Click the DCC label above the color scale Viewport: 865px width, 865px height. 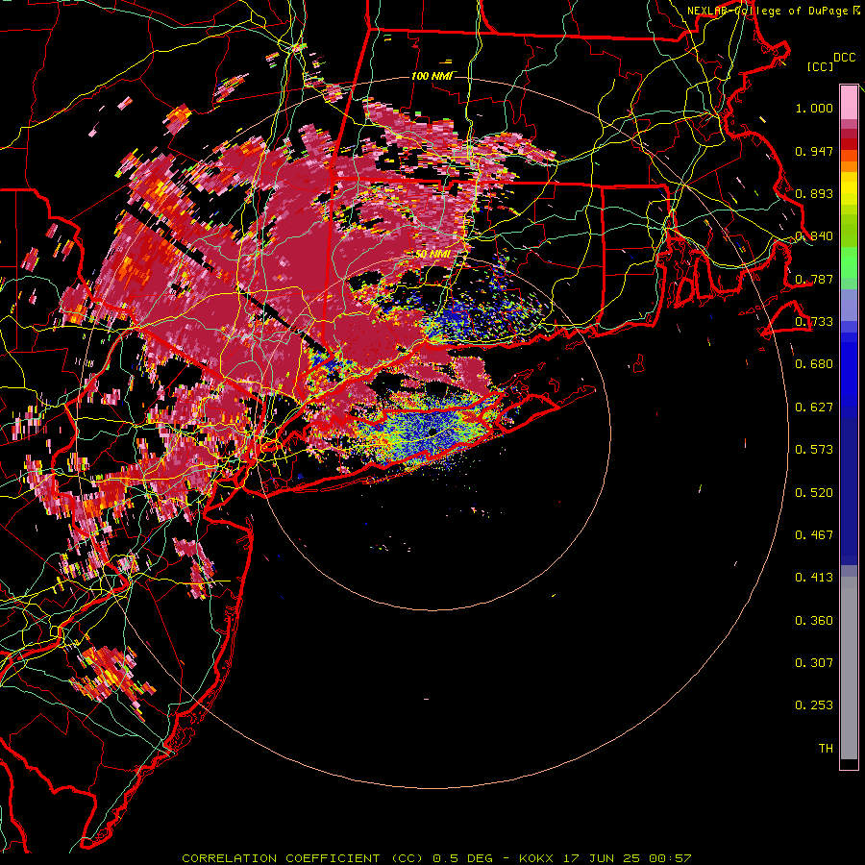coord(845,58)
